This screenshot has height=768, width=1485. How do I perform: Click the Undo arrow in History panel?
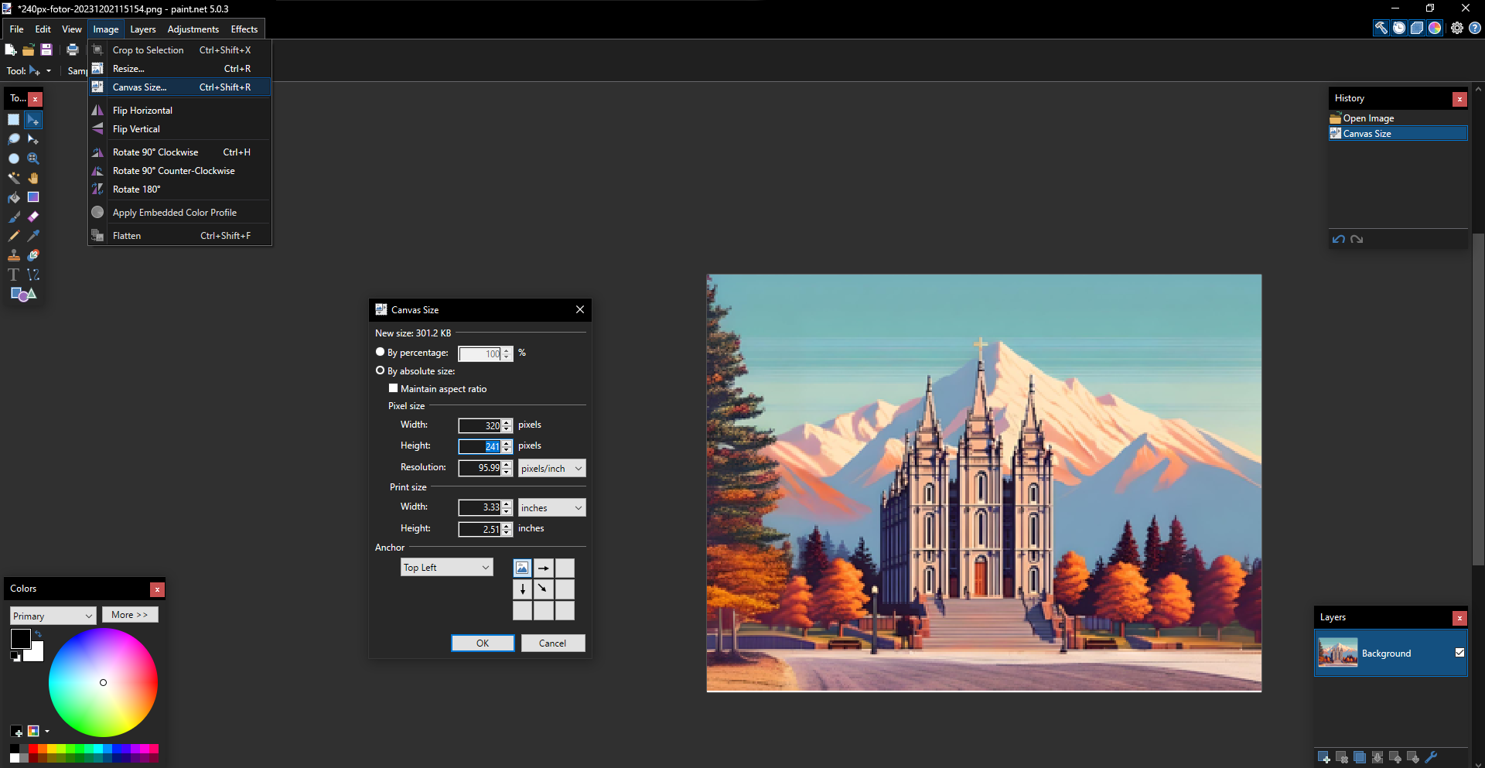point(1339,239)
